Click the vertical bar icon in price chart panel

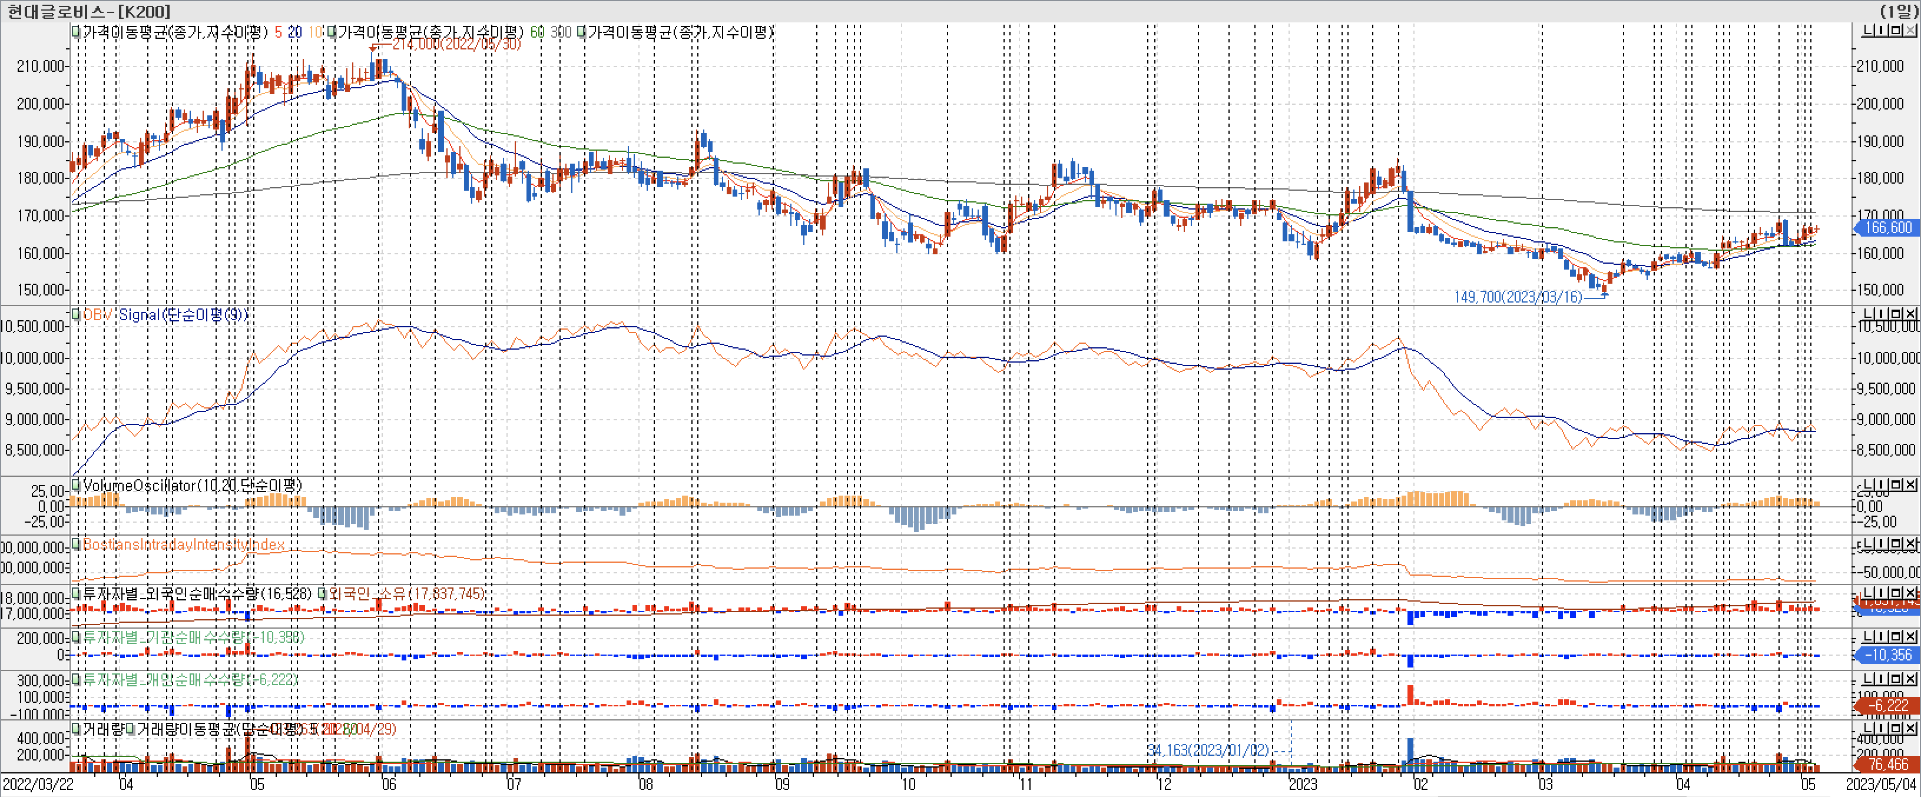[1882, 31]
